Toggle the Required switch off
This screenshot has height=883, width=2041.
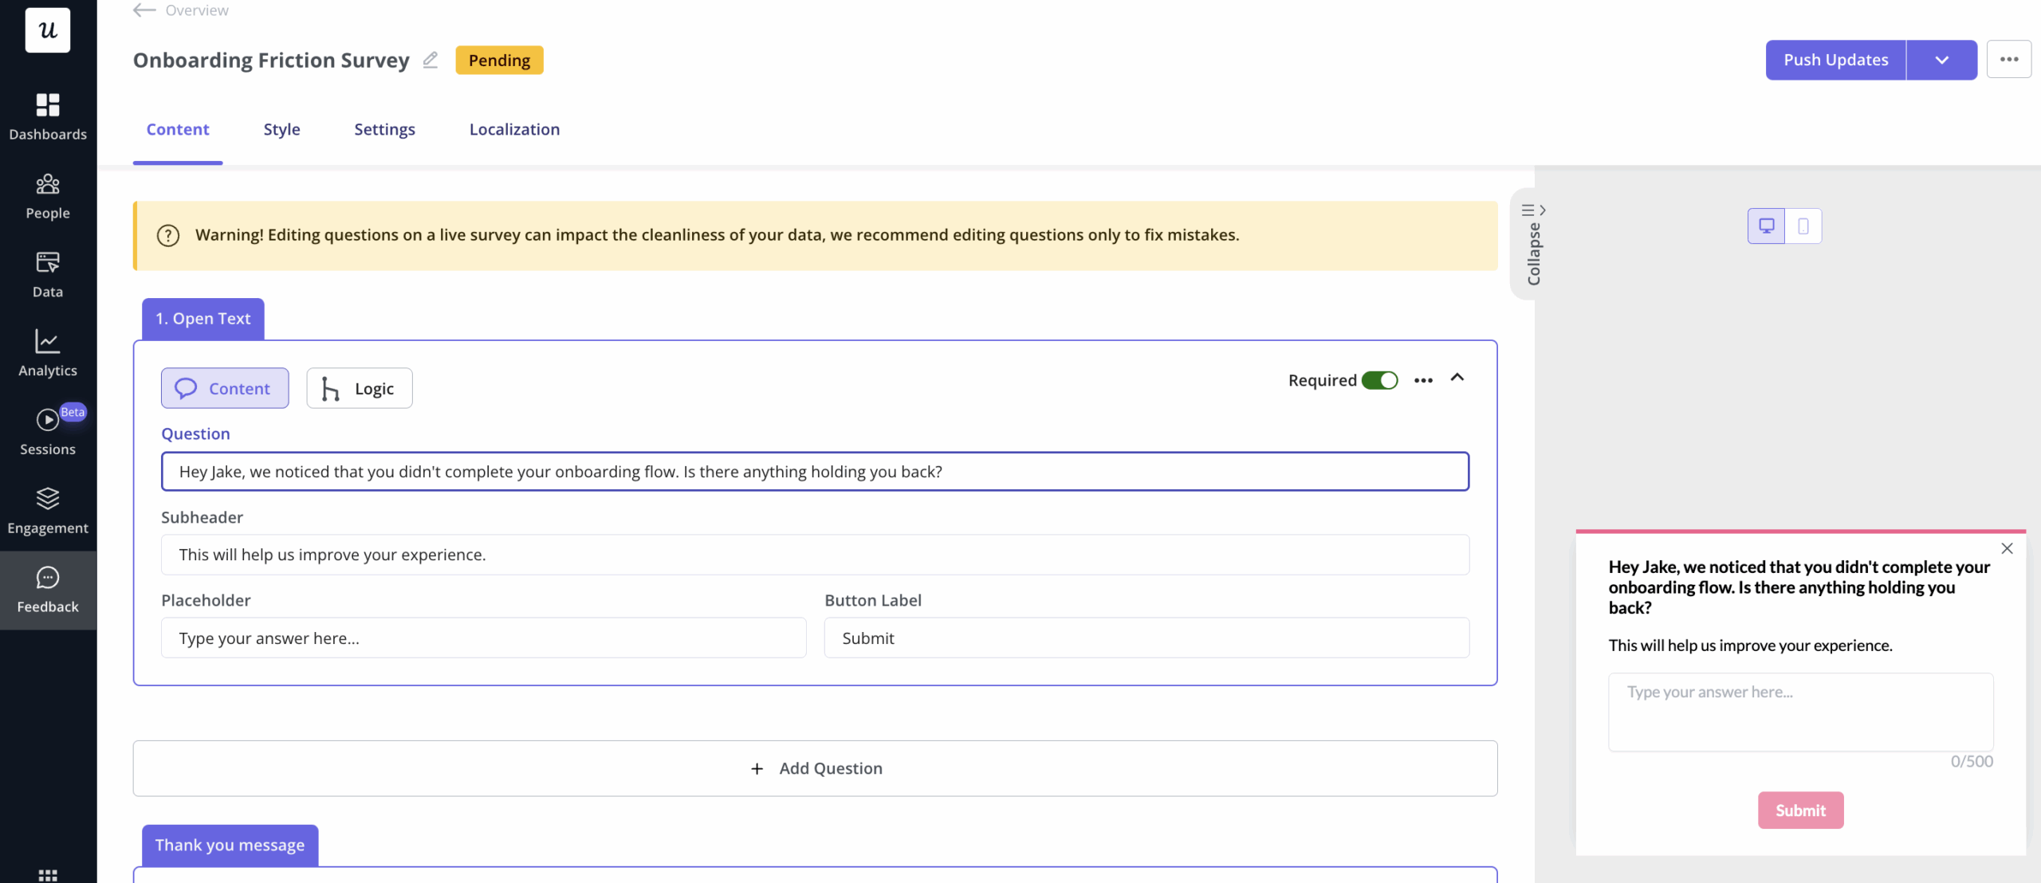click(1379, 381)
